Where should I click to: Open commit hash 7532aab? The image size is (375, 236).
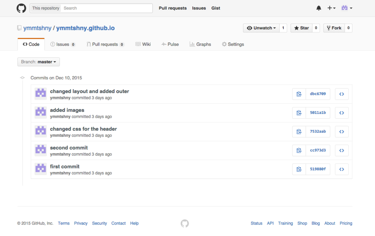pos(318,132)
